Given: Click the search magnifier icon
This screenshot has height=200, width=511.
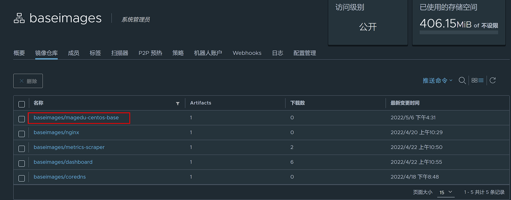Looking at the screenshot, I should [462, 80].
